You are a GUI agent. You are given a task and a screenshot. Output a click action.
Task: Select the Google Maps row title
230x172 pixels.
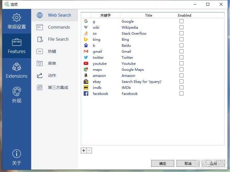pos(133,69)
